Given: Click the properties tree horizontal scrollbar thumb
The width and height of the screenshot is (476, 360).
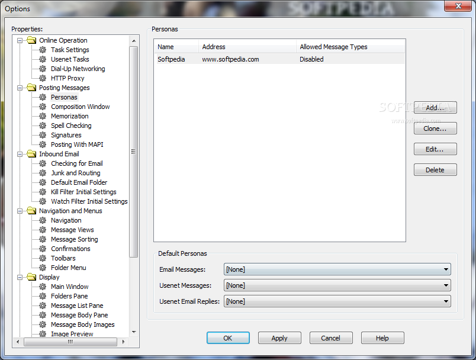Looking at the screenshot, I should (x=70, y=342).
